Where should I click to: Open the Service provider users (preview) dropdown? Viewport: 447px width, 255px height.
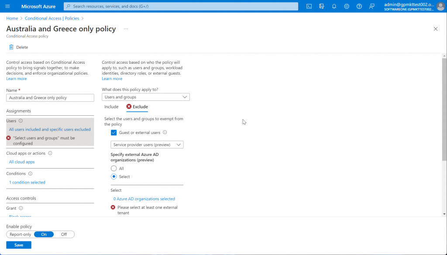147,145
